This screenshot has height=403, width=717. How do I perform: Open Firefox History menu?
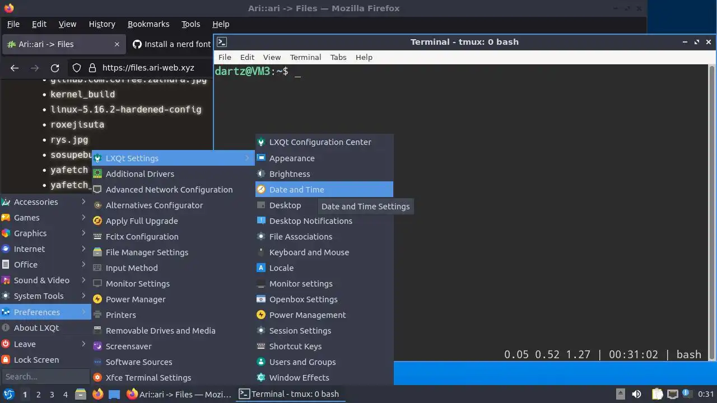pyautogui.click(x=102, y=24)
